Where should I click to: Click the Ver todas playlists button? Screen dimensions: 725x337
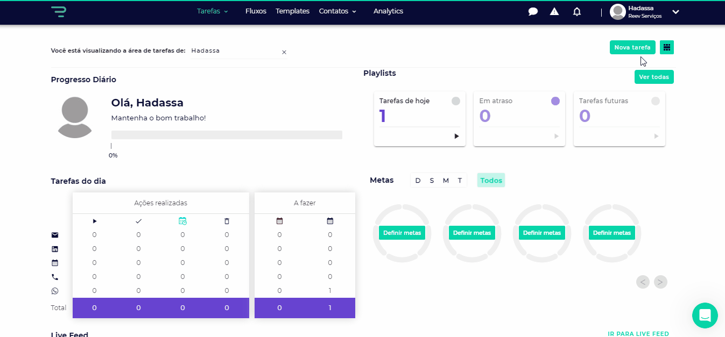pyautogui.click(x=654, y=77)
